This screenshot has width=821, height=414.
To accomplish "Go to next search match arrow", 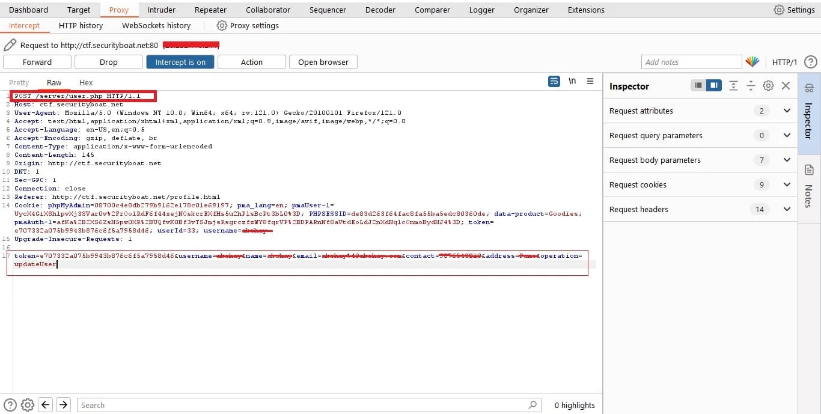I will (63, 404).
